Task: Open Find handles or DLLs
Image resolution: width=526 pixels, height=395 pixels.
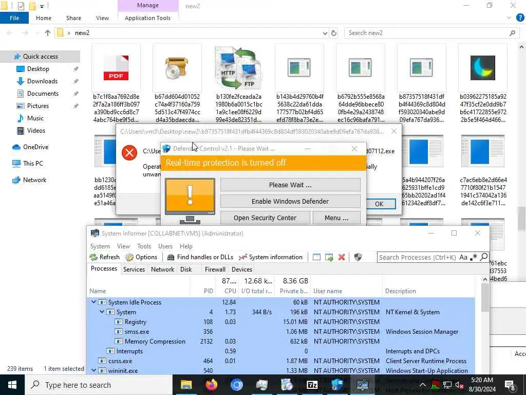Action: coord(200,257)
